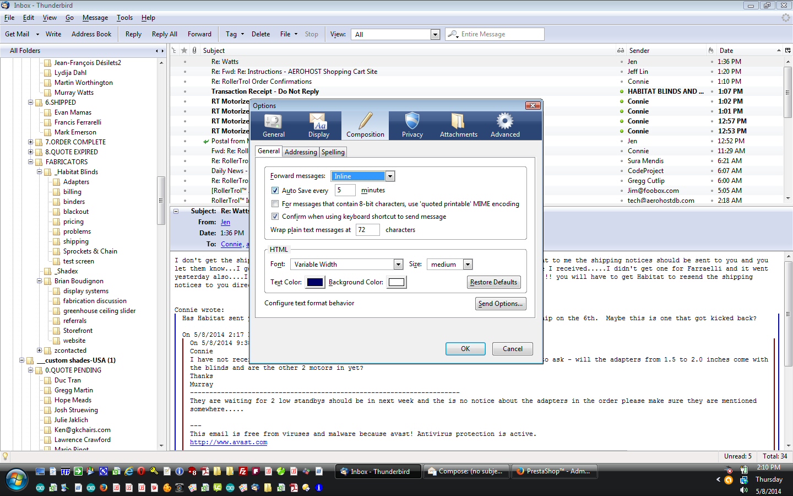793x496 pixels.
Task: Open the Variable Width font dropdown
Action: (398, 265)
